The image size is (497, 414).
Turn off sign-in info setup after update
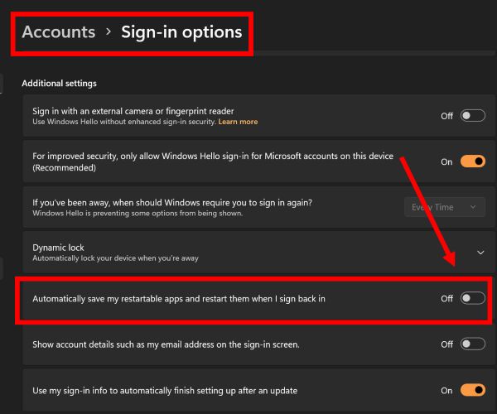(x=472, y=390)
